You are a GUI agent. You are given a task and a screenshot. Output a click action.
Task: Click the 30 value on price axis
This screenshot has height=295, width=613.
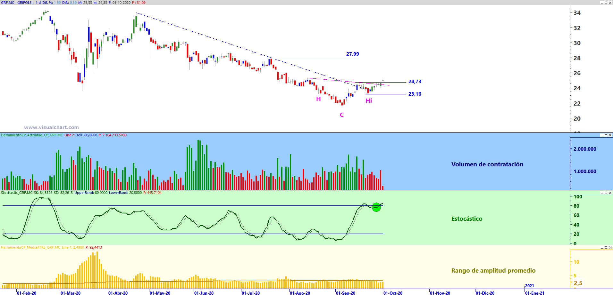click(x=577, y=43)
